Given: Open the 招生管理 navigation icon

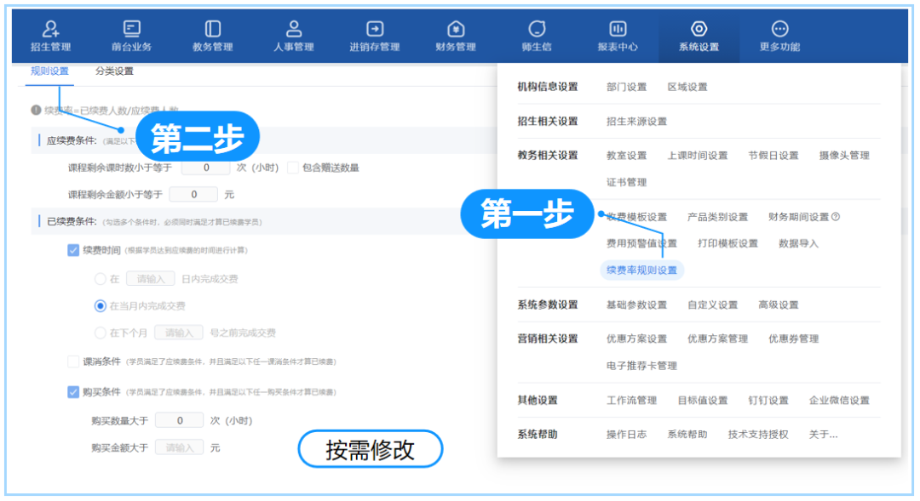Looking at the screenshot, I should 50,30.
